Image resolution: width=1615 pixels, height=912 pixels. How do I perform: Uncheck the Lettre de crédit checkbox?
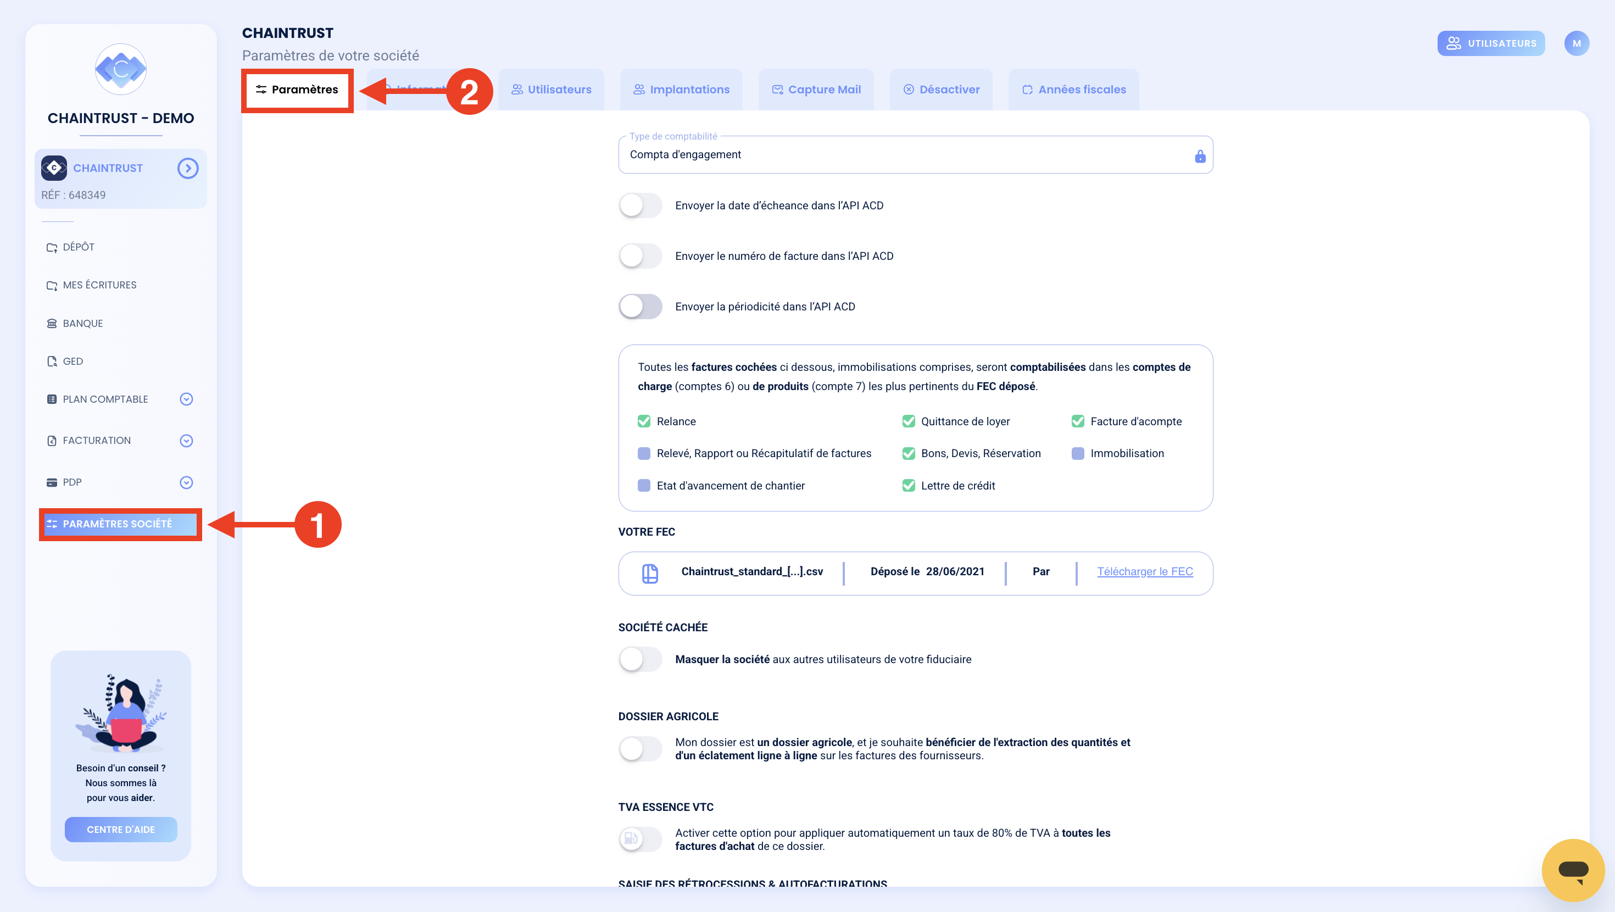[x=909, y=486]
